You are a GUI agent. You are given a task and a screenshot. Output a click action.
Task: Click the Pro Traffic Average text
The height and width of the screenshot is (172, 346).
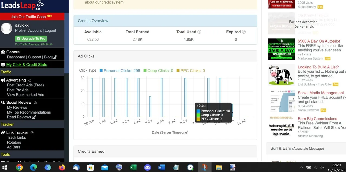tap(34, 44)
